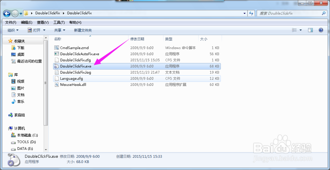Screen dimensions: 330x170
Task: Toggle the preview pane icon
Action: click(311, 30)
